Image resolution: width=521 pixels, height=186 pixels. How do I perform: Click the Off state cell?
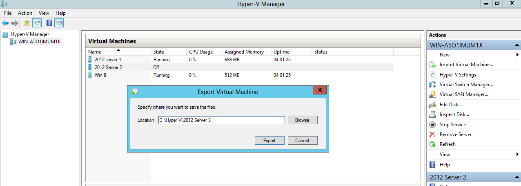click(x=156, y=67)
